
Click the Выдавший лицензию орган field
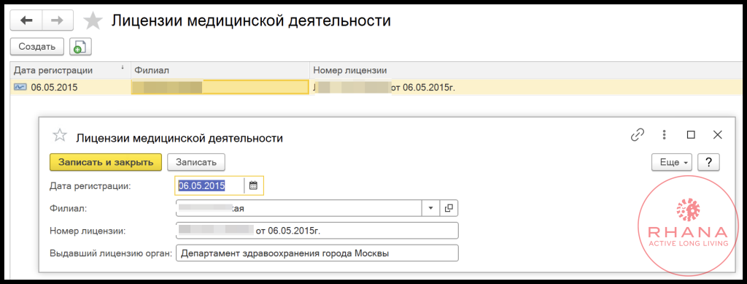pos(317,253)
